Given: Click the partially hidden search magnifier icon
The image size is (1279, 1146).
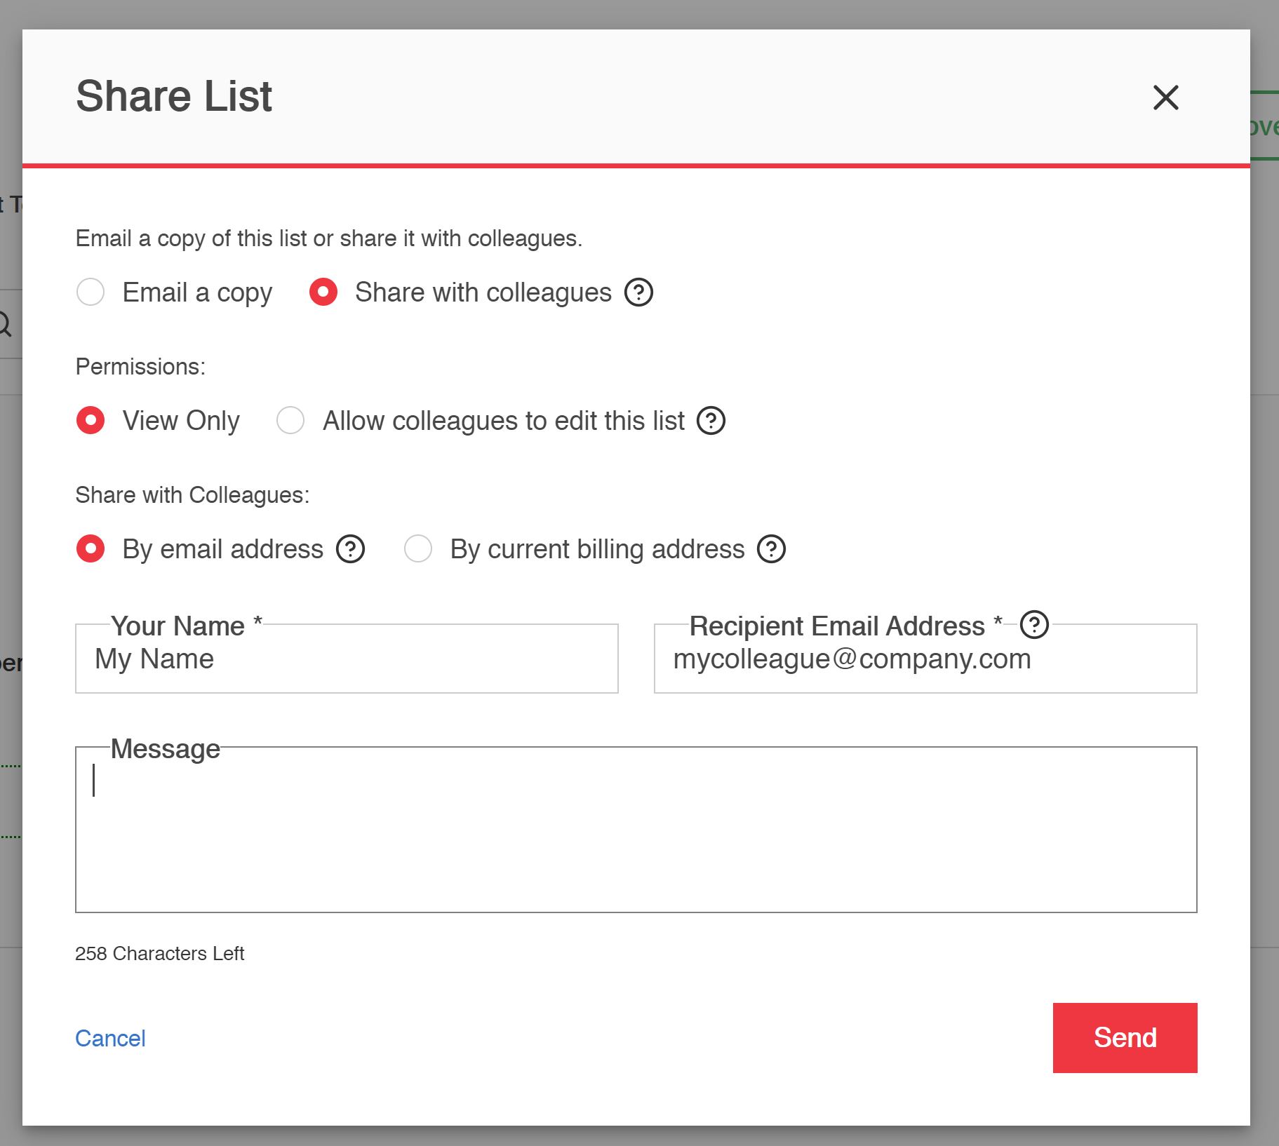Looking at the screenshot, I should (x=6, y=325).
